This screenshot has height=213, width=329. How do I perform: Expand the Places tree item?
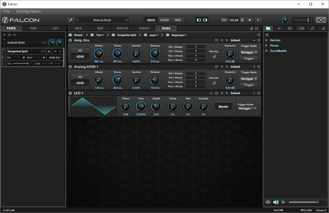pos(267,45)
